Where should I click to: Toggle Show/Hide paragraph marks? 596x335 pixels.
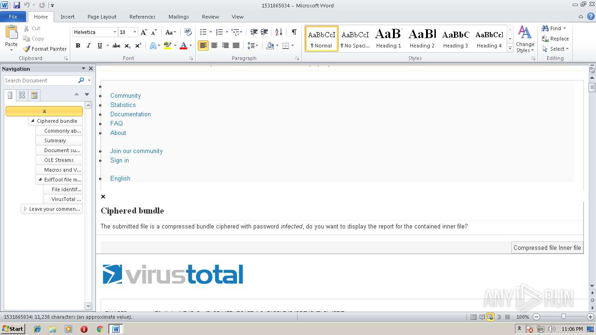tap(294, 32)
